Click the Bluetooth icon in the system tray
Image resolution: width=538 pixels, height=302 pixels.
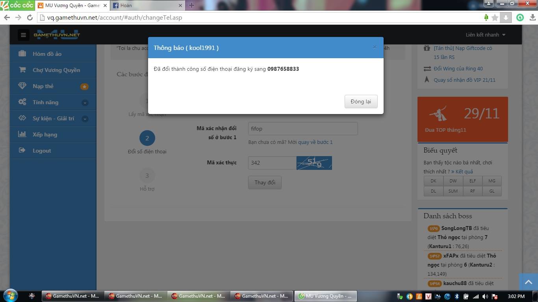457,296
